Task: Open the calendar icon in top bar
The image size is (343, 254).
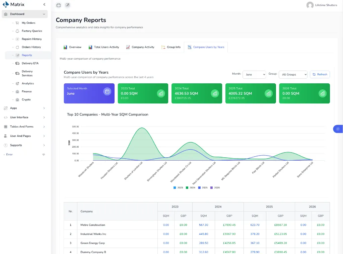Action: (58, 5)
